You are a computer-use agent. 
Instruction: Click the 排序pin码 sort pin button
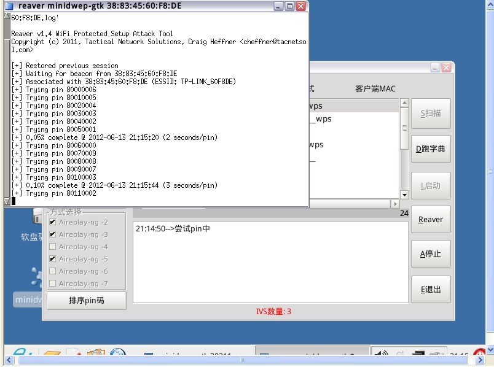(87, 301)
